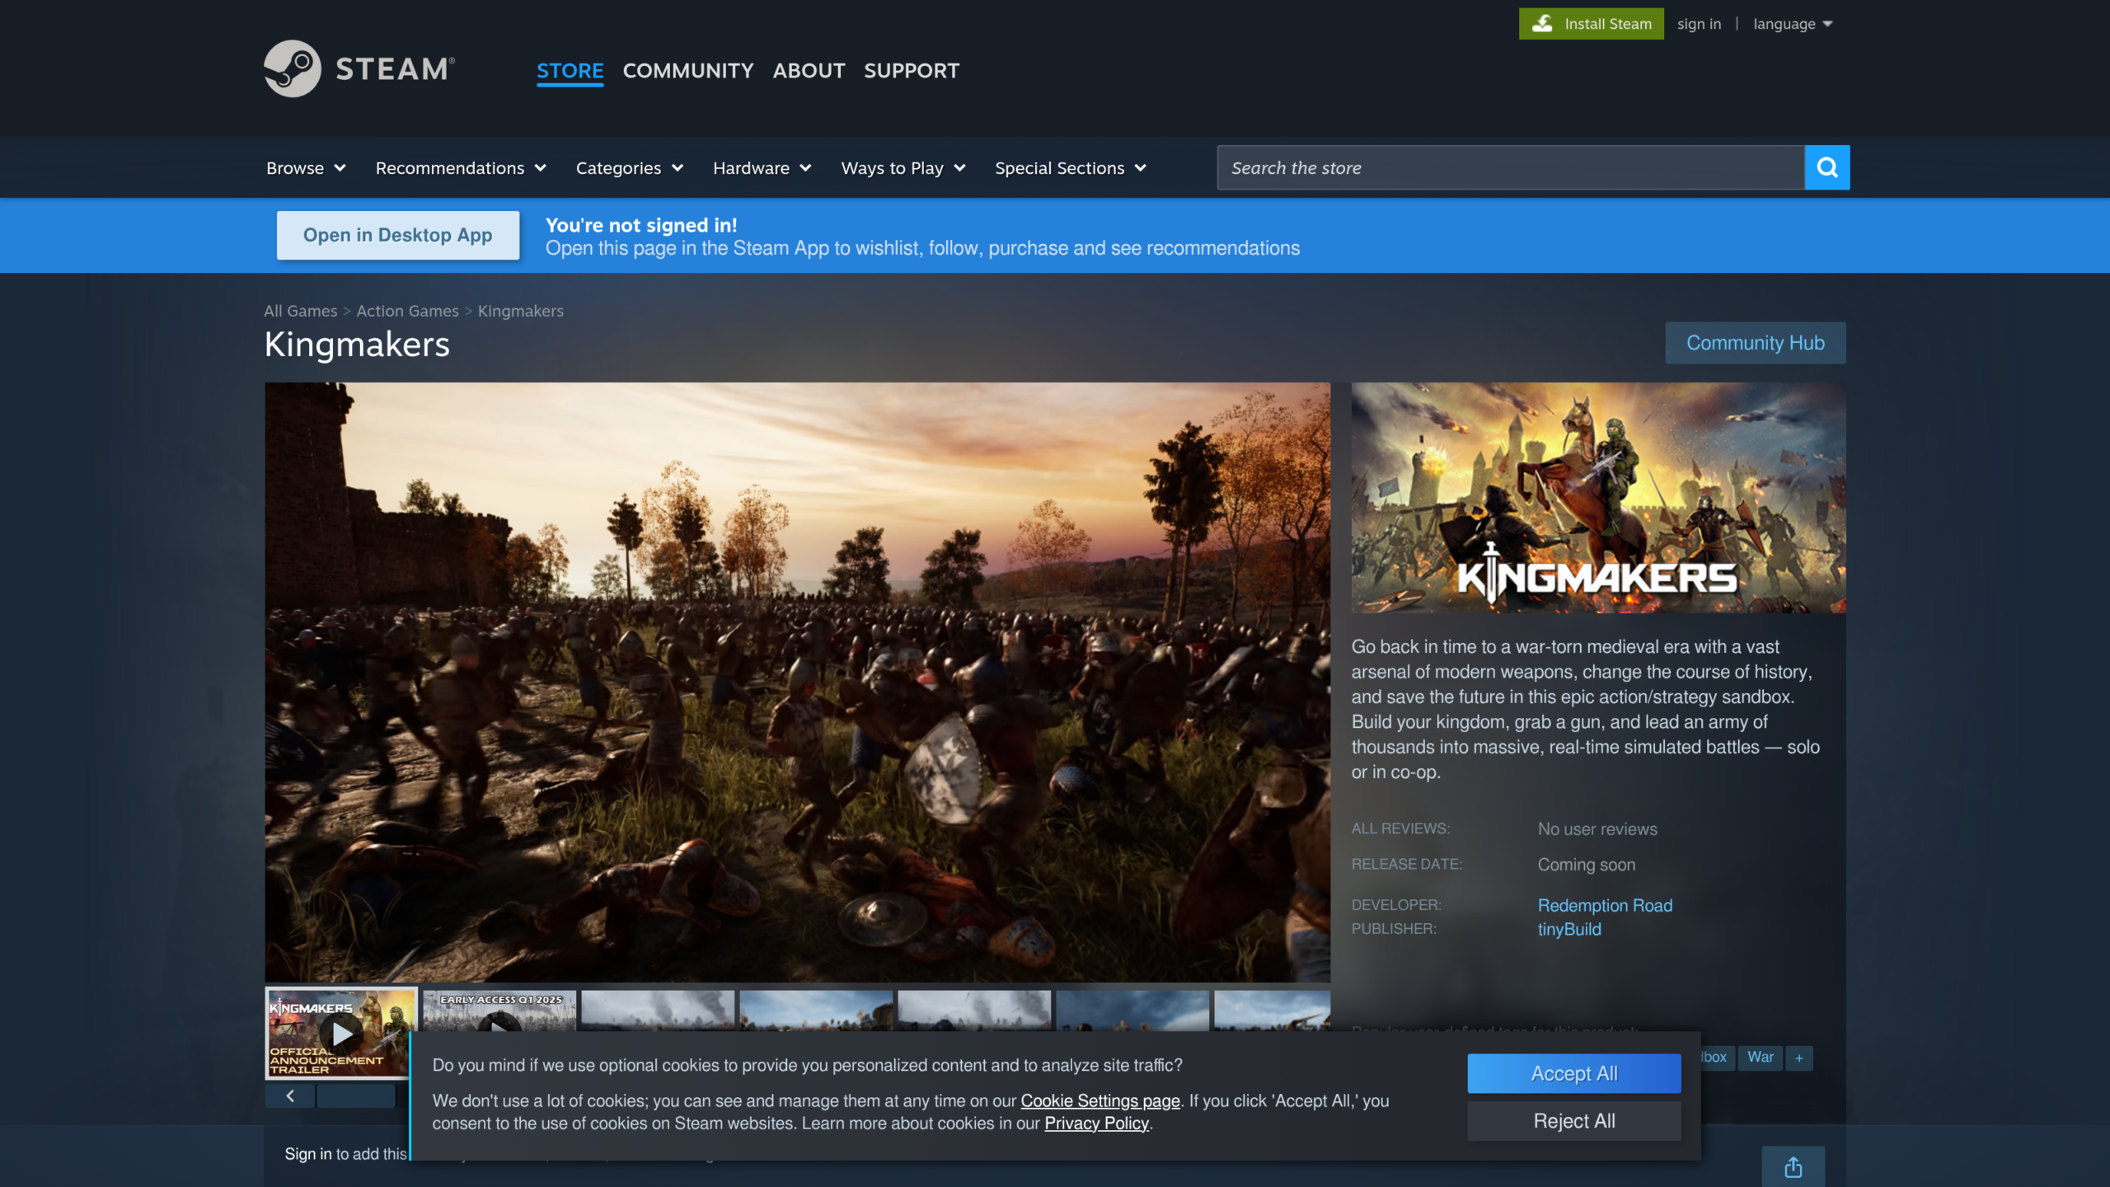
Task: Open the SUPPORT tab
Action: (x=912, y=71)
